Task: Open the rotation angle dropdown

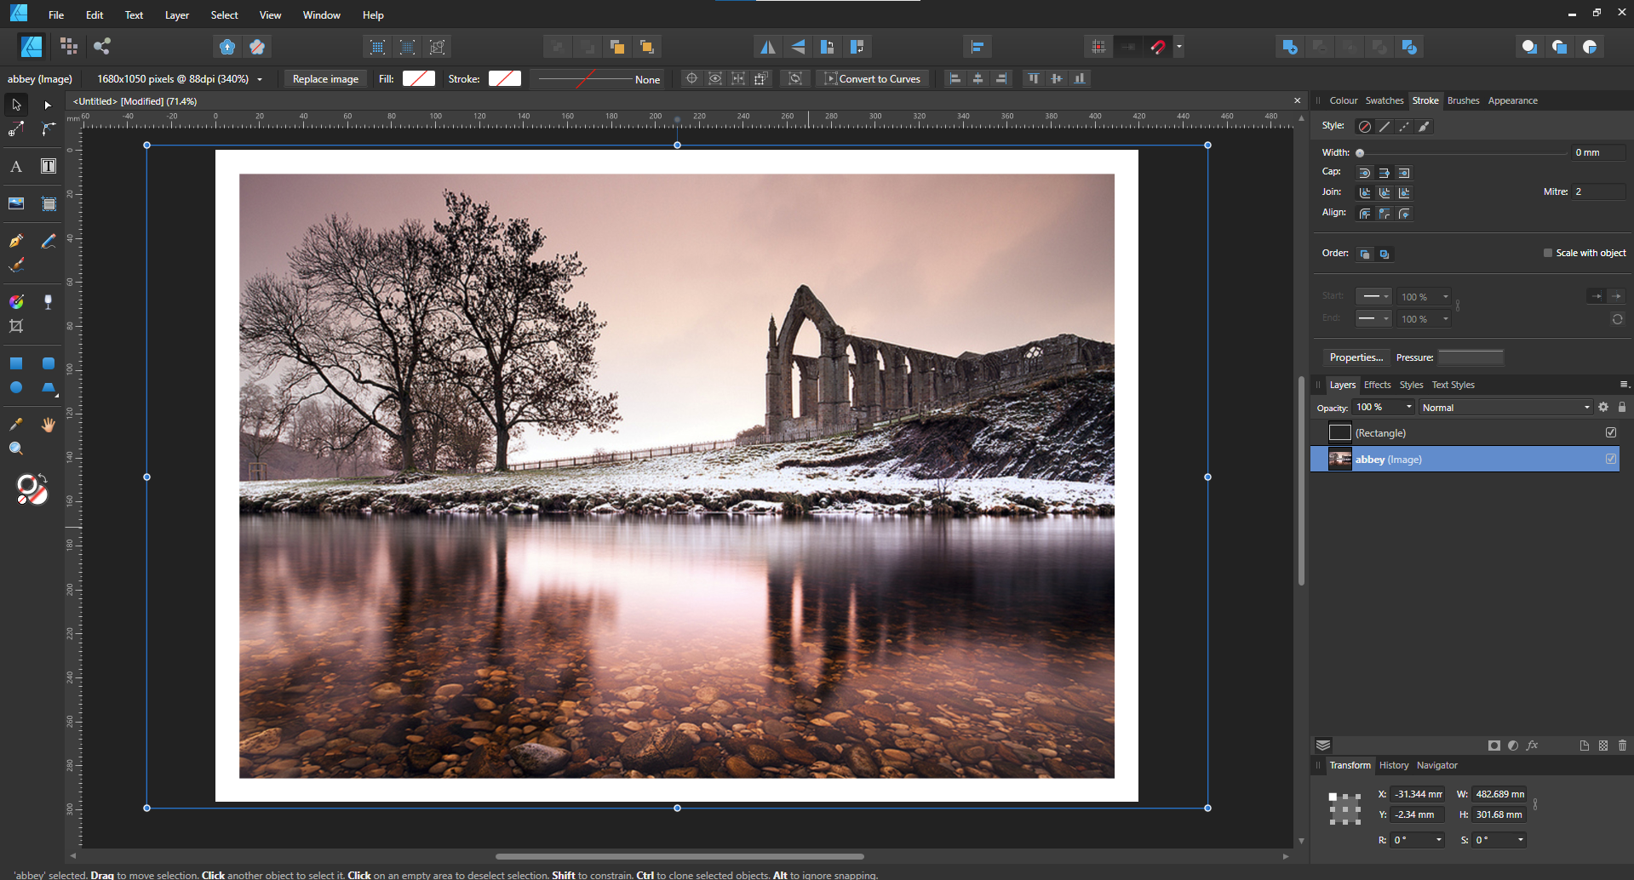Action: click(1439, 840)
